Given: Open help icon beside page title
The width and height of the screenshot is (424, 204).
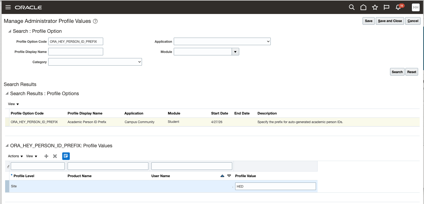Looking at the screenshot, I should pos(95,21).
